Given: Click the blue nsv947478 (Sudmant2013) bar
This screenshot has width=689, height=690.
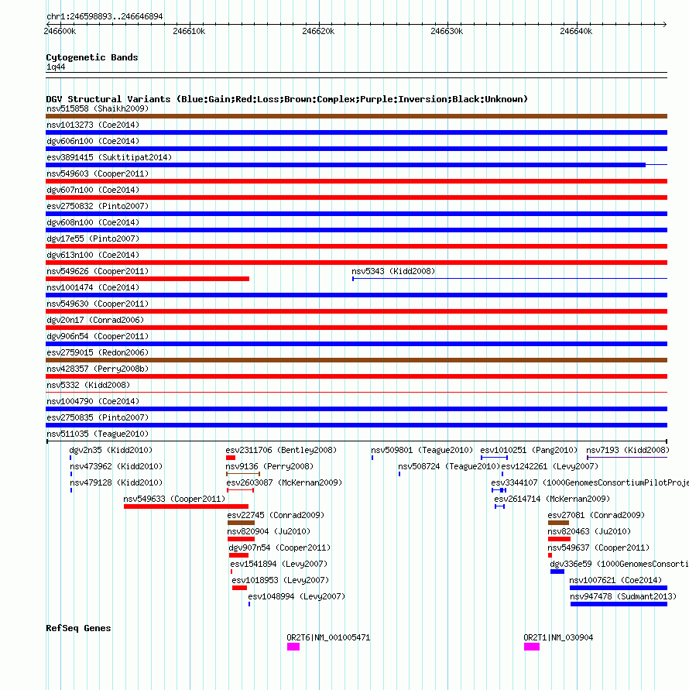Looking at the screenshot, I should click(619, 604).
